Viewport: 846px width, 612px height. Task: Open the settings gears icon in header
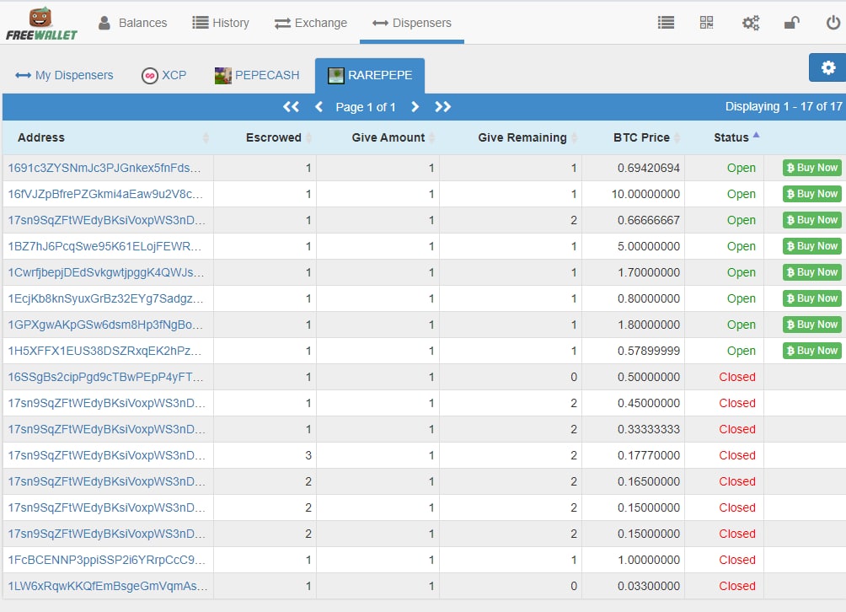pyautogui.click(x=751, y=23)
